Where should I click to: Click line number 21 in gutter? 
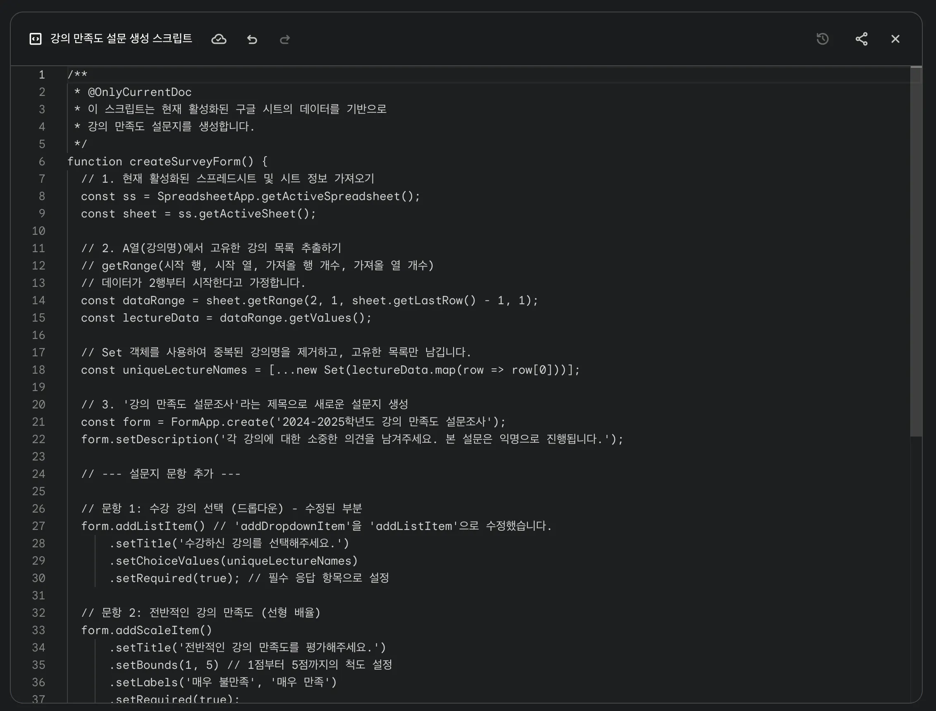pos(38,422)
